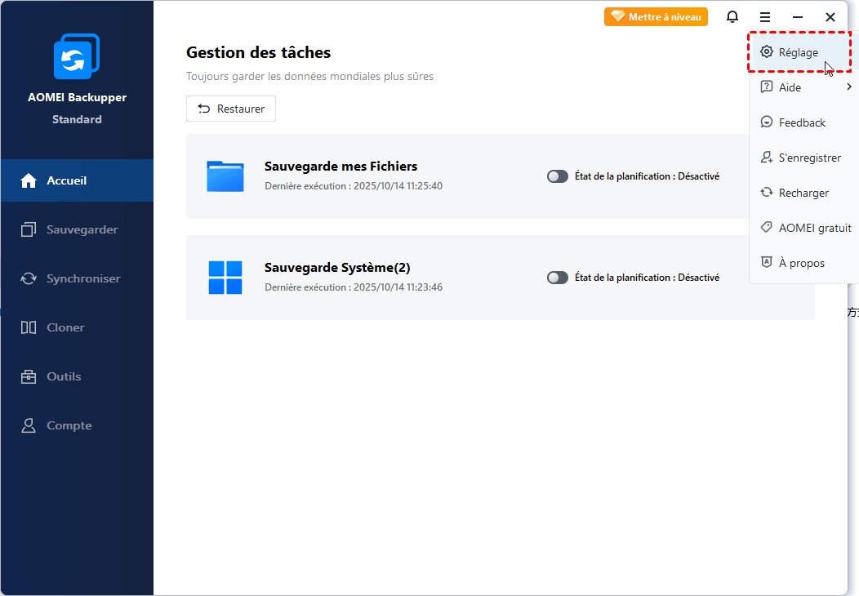Click the Sauvegarde mes Fichiers task title

pyautogui.click(x=340, y=166)
